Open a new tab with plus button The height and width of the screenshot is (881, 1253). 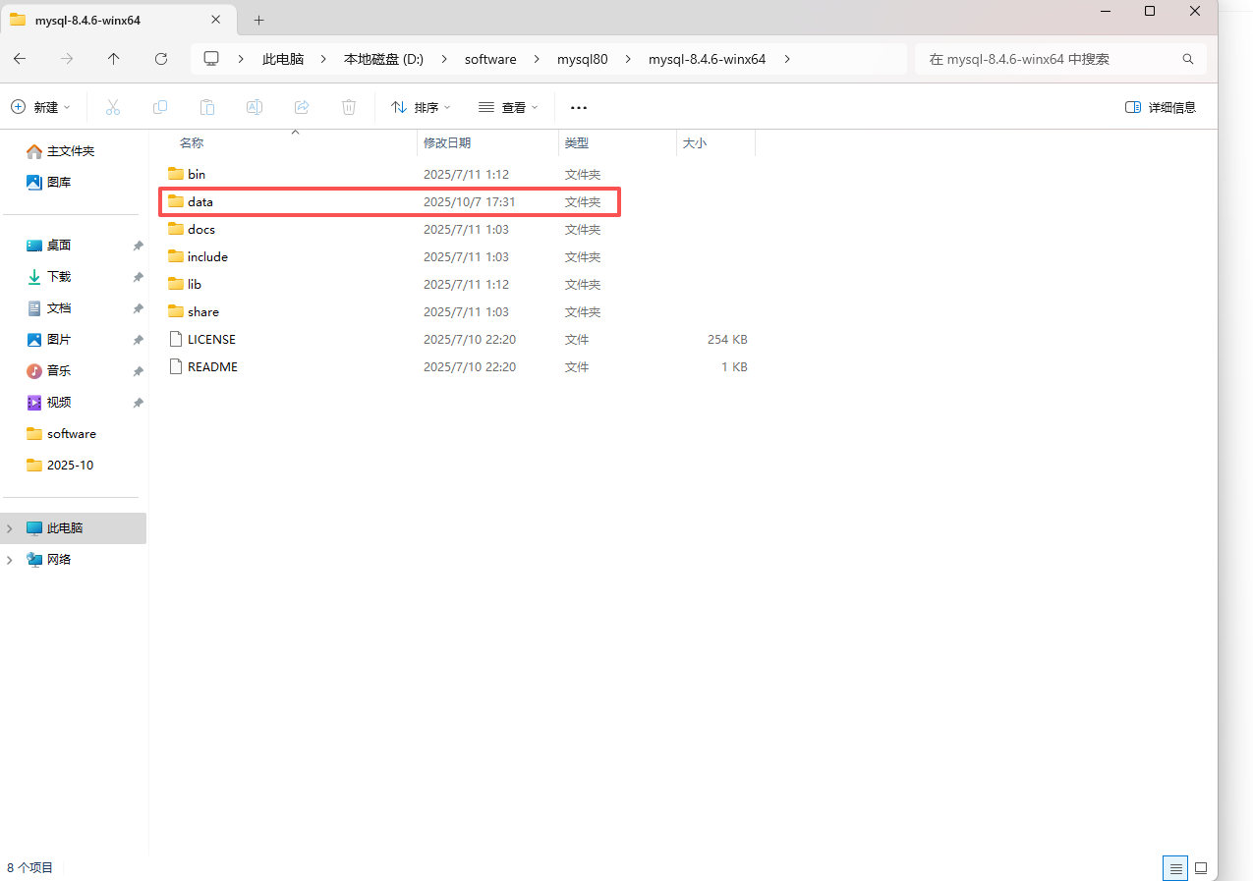click(x=259, y=20)
